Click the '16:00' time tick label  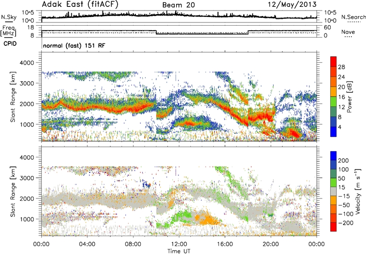[225, 244]
